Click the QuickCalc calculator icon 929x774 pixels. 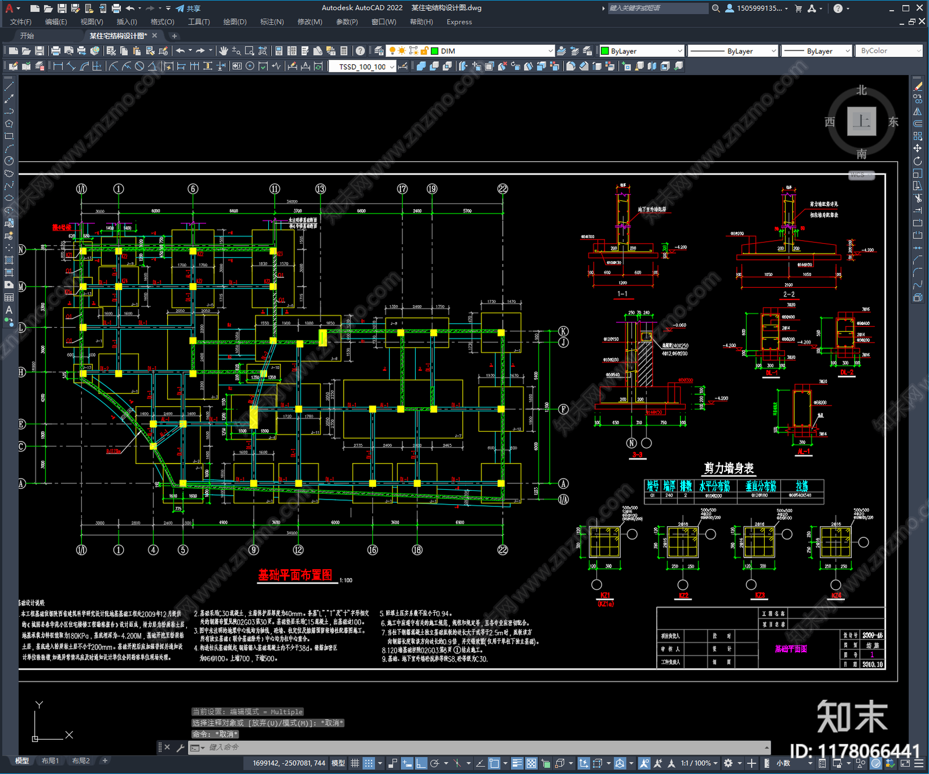pos(344,51)
